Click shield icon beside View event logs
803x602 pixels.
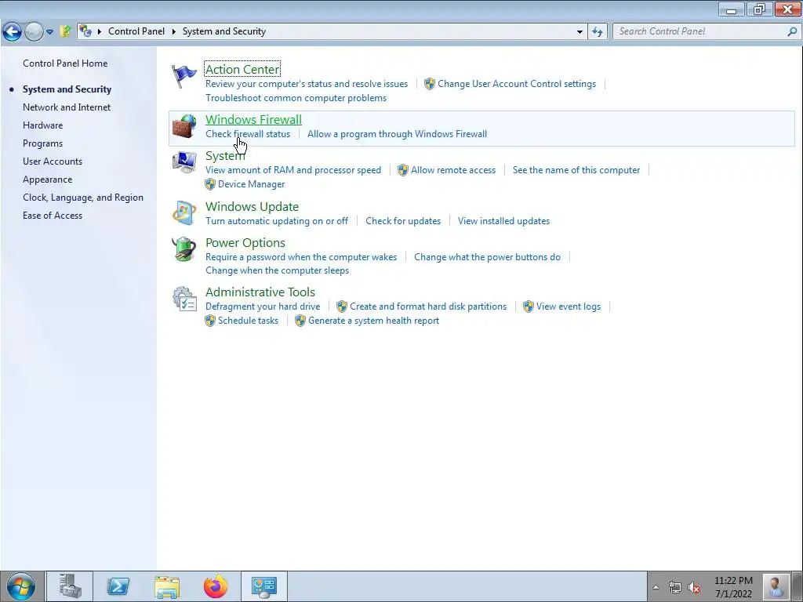[x=529, y=306]
